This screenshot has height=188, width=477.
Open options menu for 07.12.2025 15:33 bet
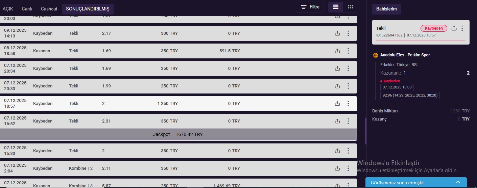click(348, 151)
